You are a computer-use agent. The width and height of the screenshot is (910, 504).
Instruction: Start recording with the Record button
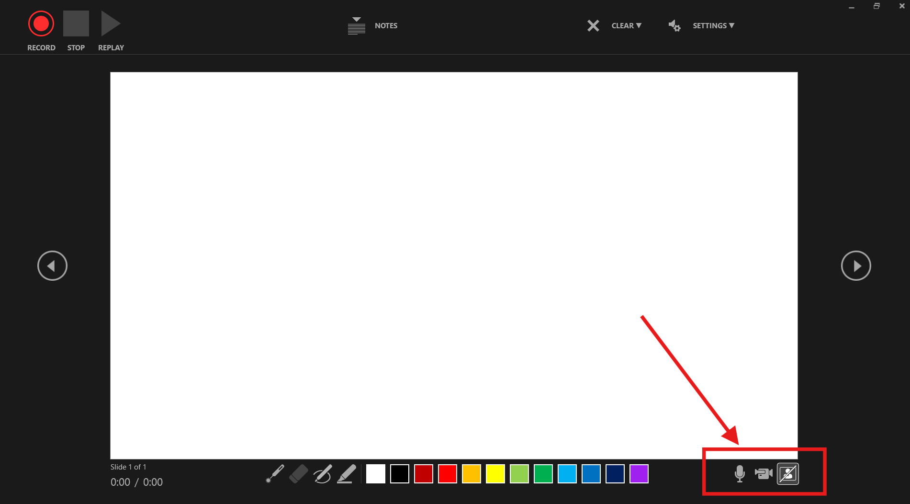pyautogui.click(x=41, y=23)
